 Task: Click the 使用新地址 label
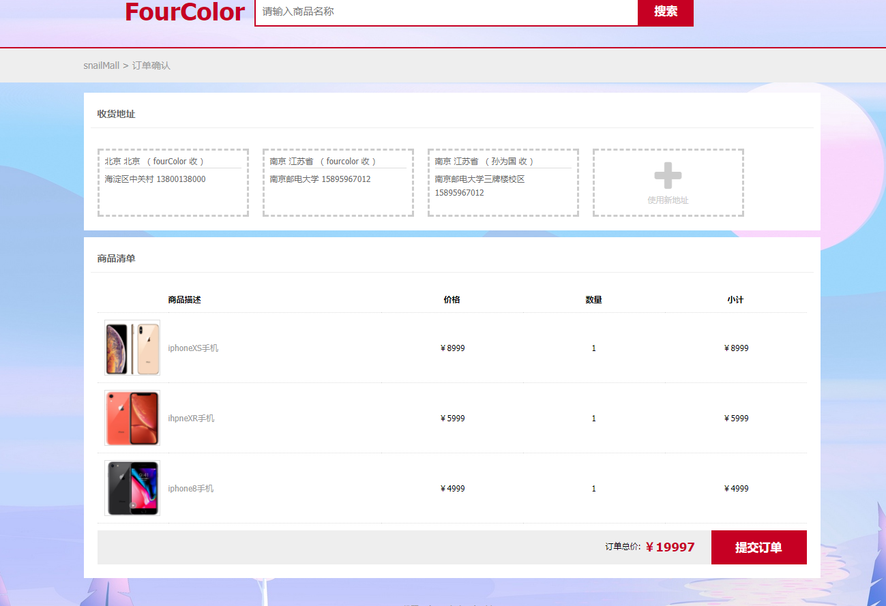coord(668,200)
